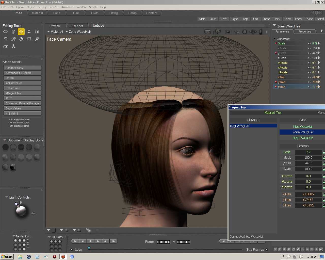Click the light control sphere
325x260 pixels.
pos(21,210)
